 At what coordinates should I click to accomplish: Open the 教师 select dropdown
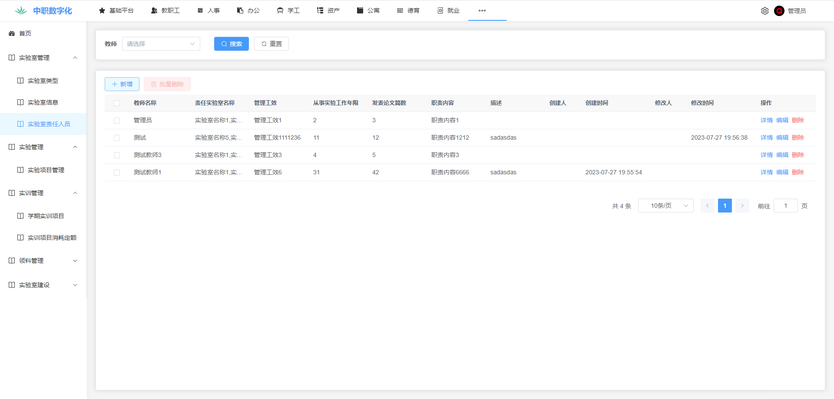coord(161,44)
